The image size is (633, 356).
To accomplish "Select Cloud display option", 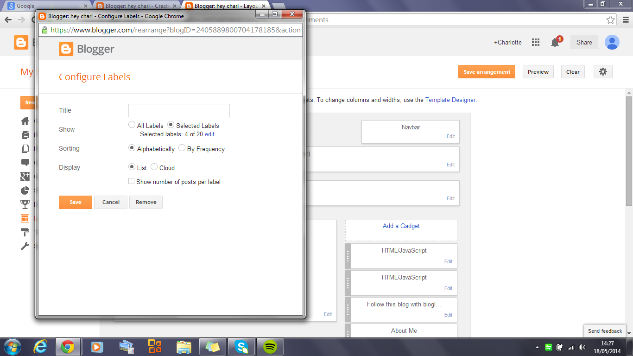I will 154,167.
